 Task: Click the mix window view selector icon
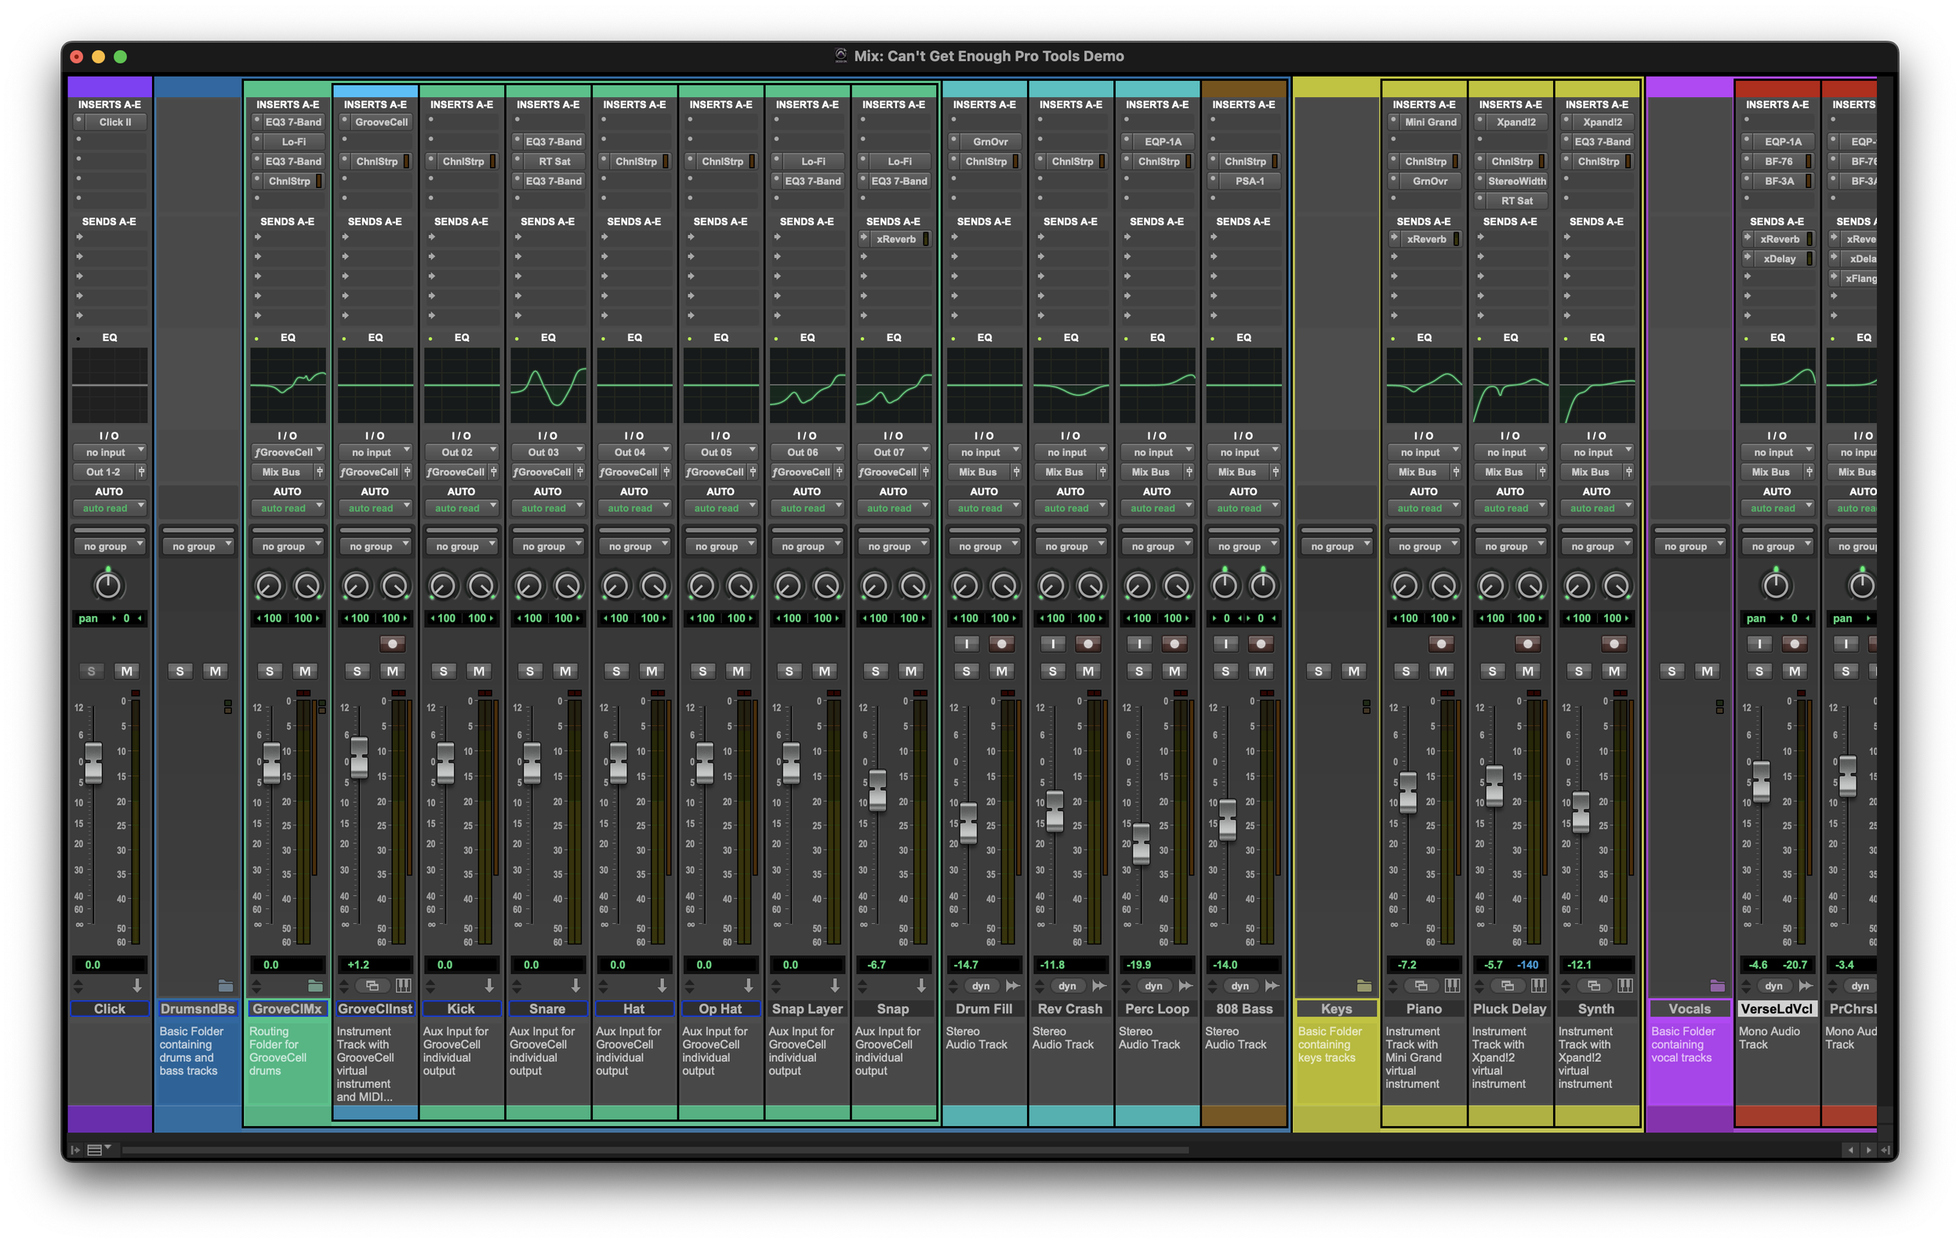point(99,1150)
